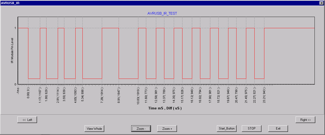Click the 0.00( 0 ) time label

click(28, 92)
